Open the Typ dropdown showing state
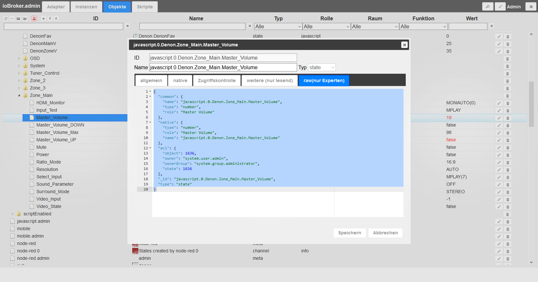 coord(322,67)
